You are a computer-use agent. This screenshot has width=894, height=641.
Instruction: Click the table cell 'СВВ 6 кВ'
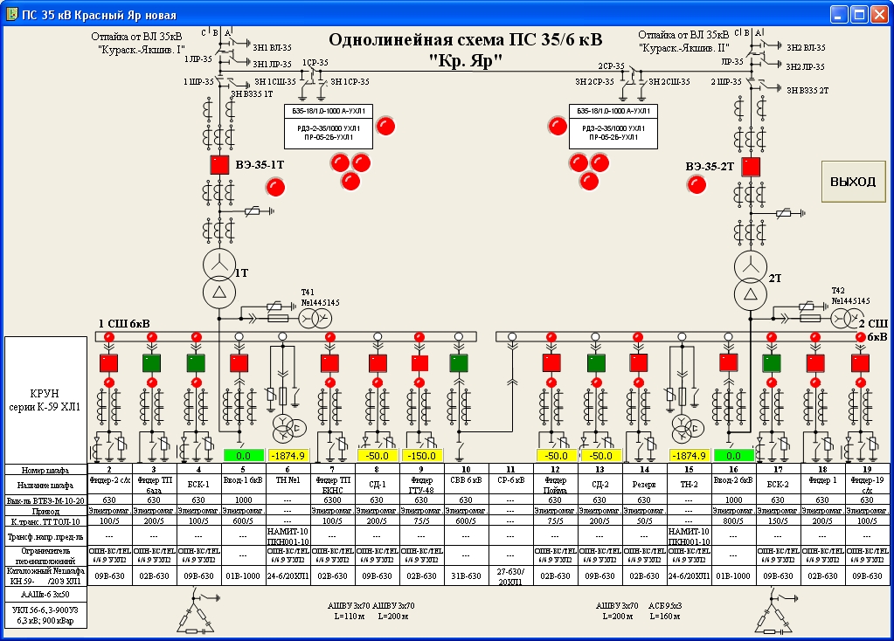(466, 485)
